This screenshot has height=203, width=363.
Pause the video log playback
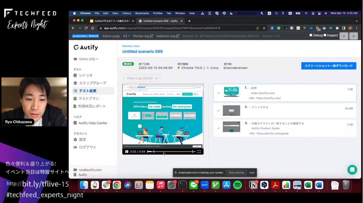pyautogui.click(x=127, y=151)
